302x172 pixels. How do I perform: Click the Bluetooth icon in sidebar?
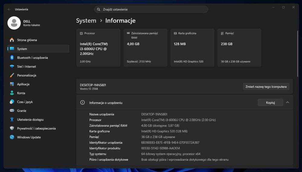coord(12,58)
